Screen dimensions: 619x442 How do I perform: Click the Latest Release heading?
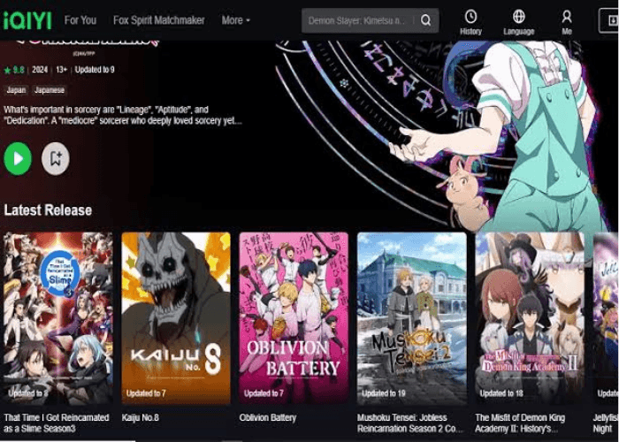[48, 210]
